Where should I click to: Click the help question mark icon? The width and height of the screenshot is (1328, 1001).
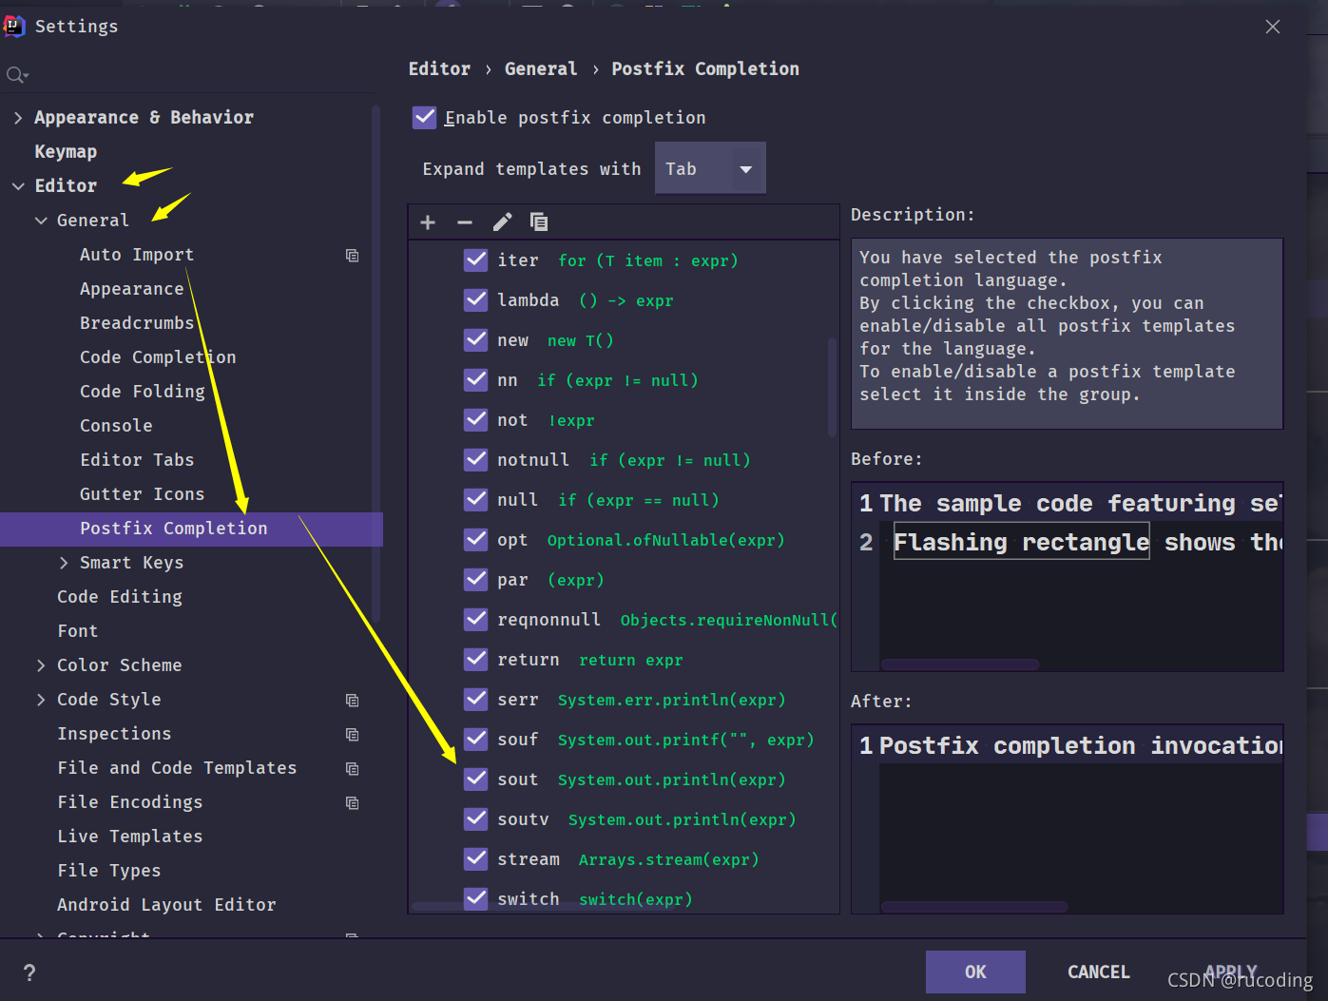(29, 972)
